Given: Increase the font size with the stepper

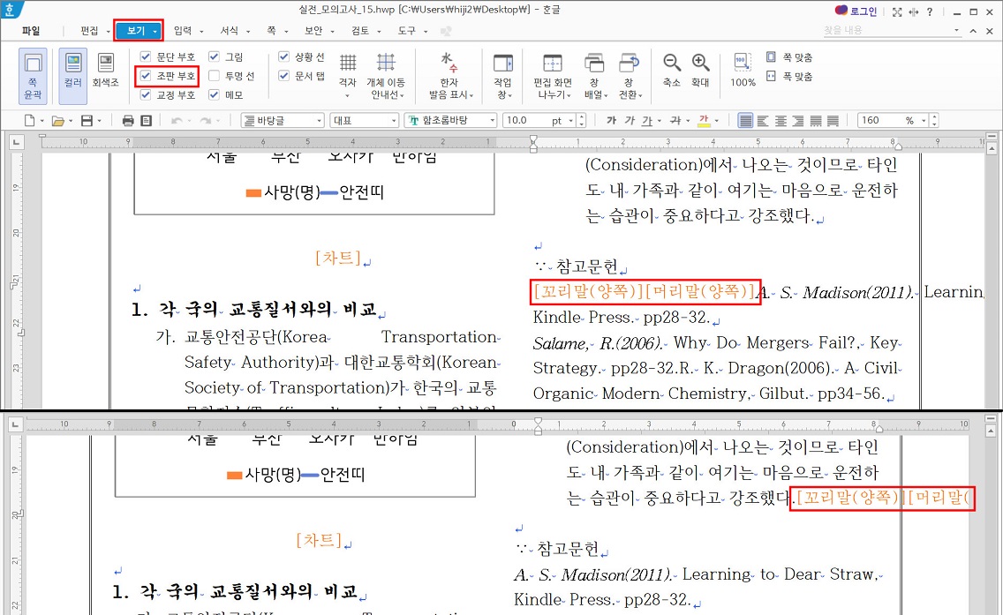Looking at the screenshot, I should [x=582, y=117].
